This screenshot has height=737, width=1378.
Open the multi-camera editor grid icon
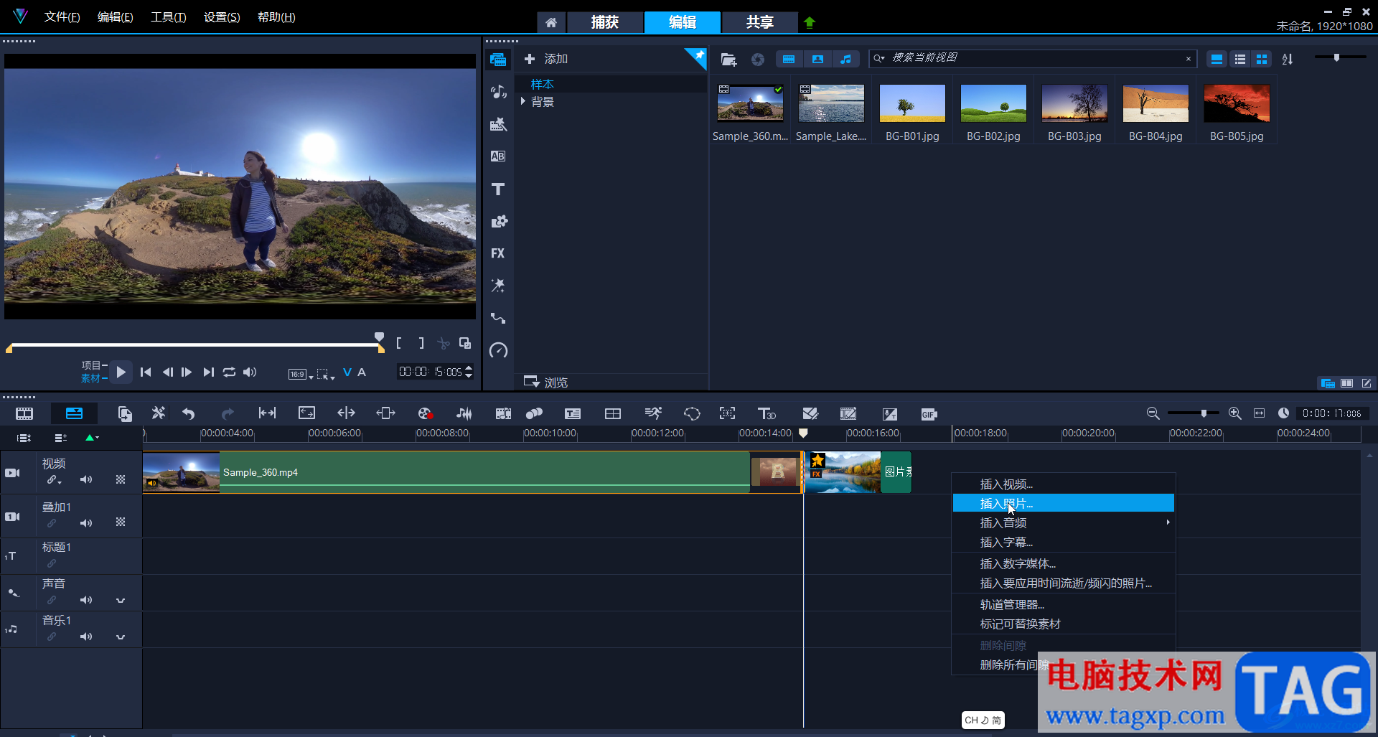coord(613,413)
